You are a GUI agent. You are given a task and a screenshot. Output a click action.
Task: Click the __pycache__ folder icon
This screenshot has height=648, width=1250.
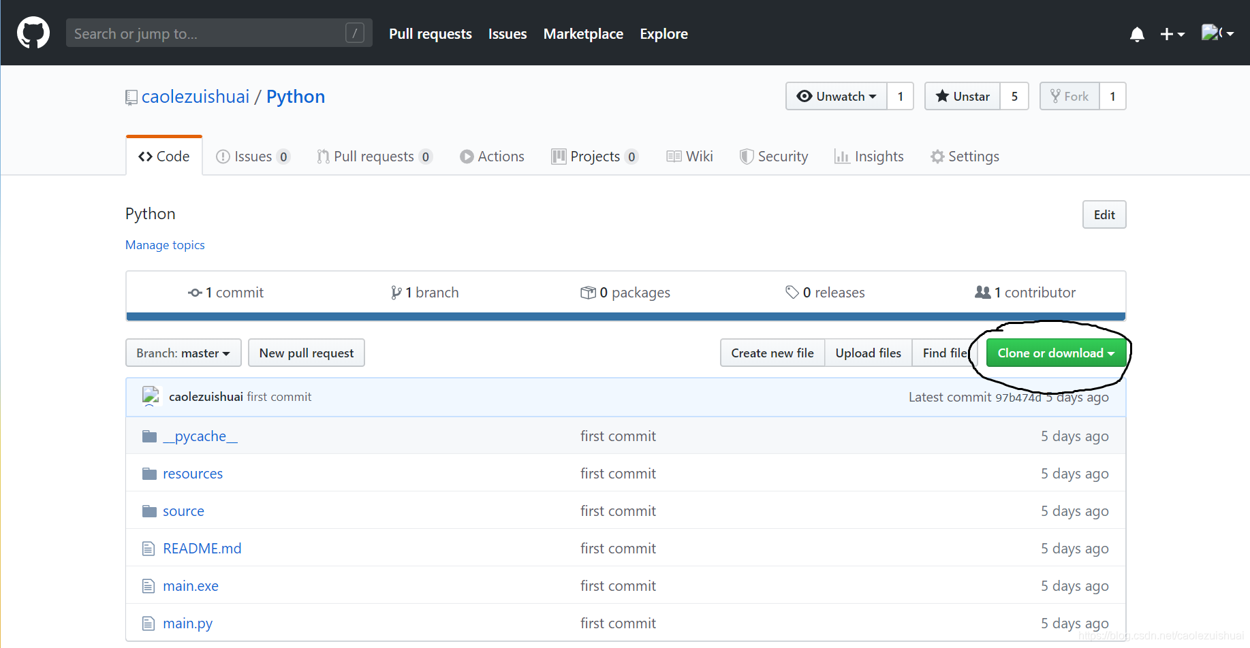point(149,436)
